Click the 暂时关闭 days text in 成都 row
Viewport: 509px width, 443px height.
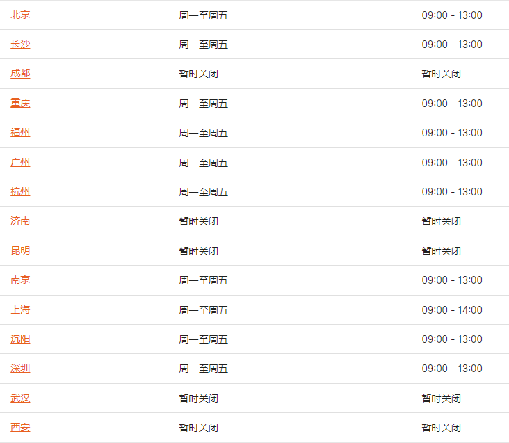point(199,74)
